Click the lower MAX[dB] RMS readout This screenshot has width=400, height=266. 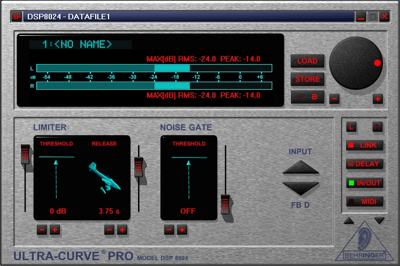point(203,95)
